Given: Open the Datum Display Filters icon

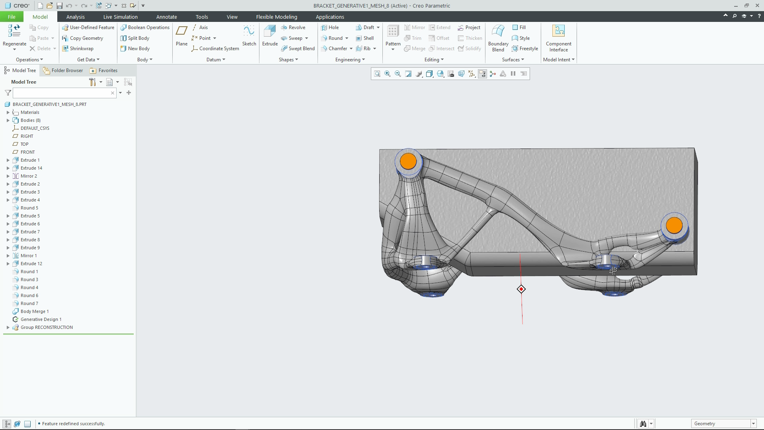Looking at the screenshot, I should coord(472,74).
